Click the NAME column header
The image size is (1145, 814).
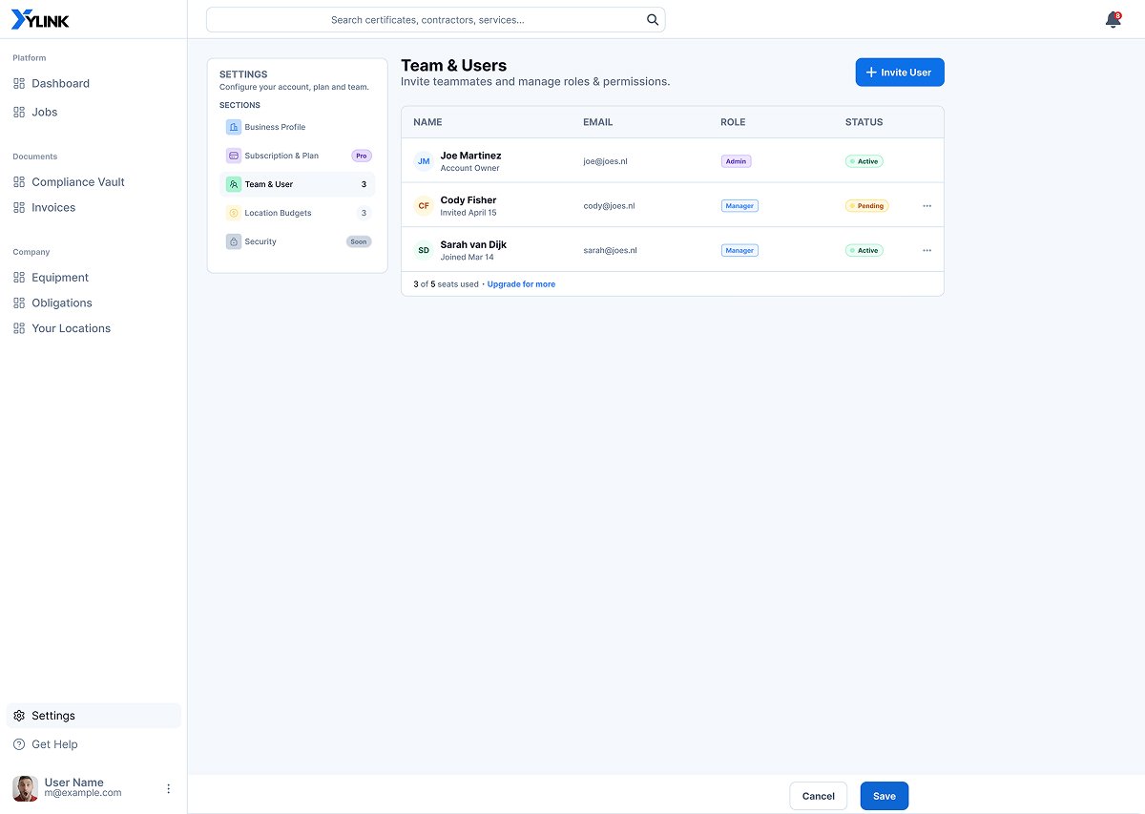click(427, 122)
